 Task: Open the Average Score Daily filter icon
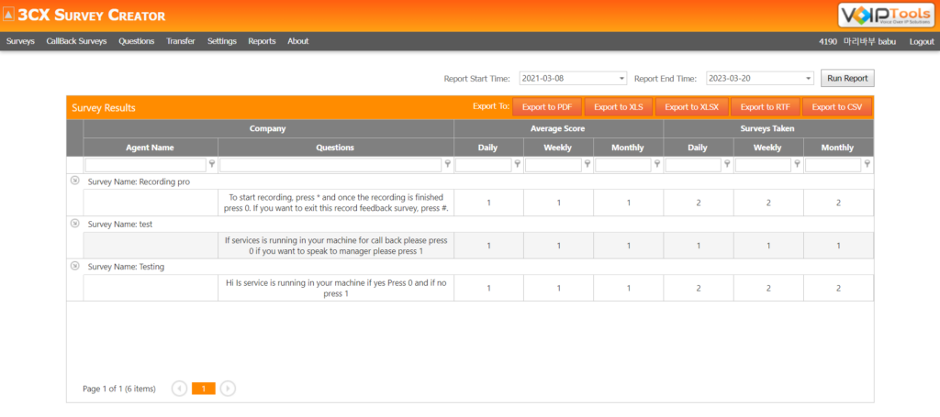click(518, 164)
